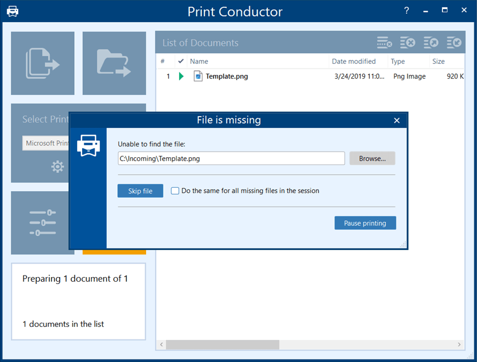Click the Add Folder tile icon
This screenshot has width=477, height=362.
click(x=114, y=63)
